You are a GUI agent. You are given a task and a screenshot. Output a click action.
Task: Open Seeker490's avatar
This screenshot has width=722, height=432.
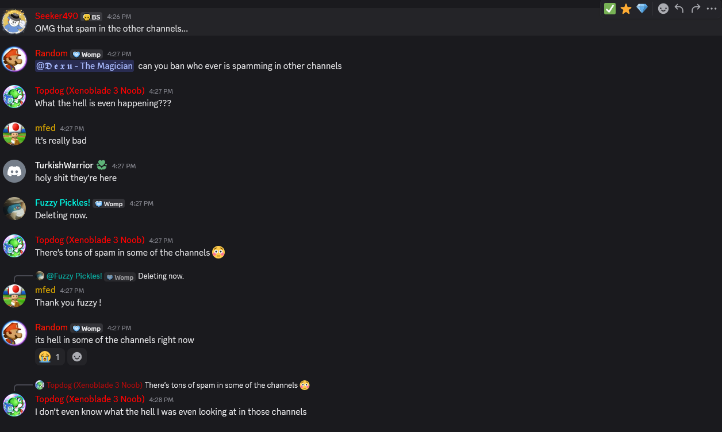click(x=14, y=22)
